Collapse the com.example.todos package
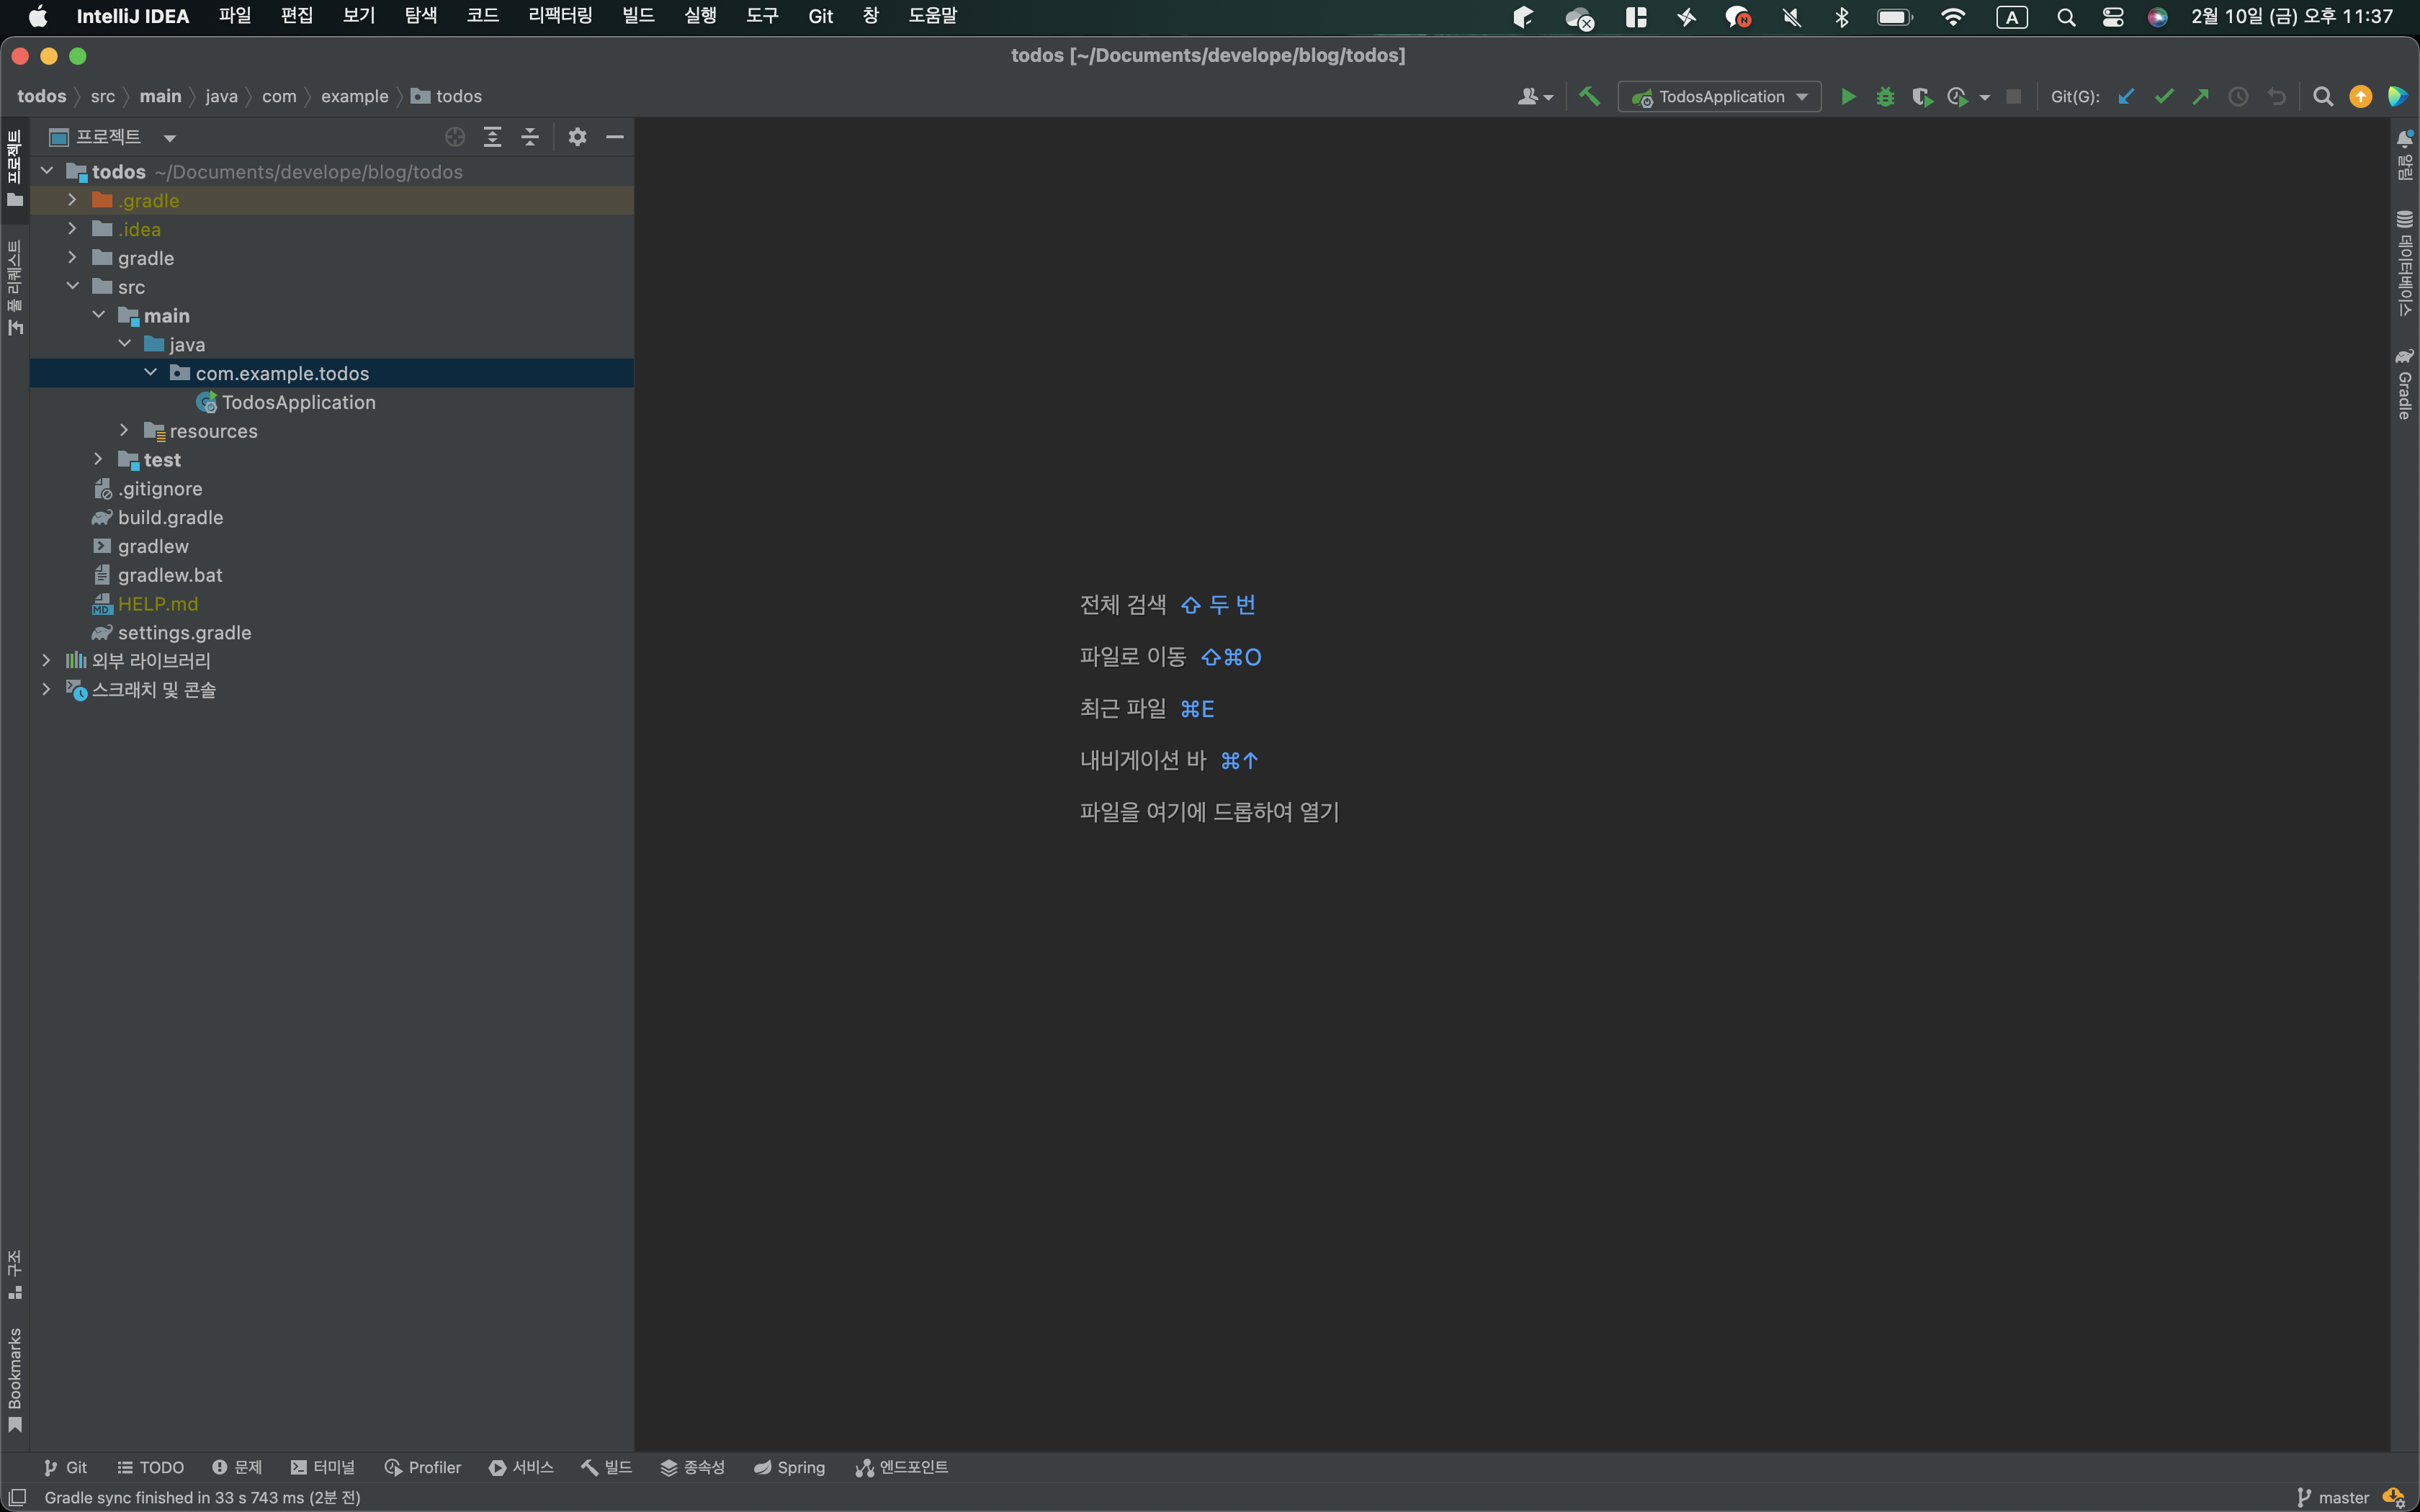Viewport: 2420px width, 1512px height. (150, 373)
